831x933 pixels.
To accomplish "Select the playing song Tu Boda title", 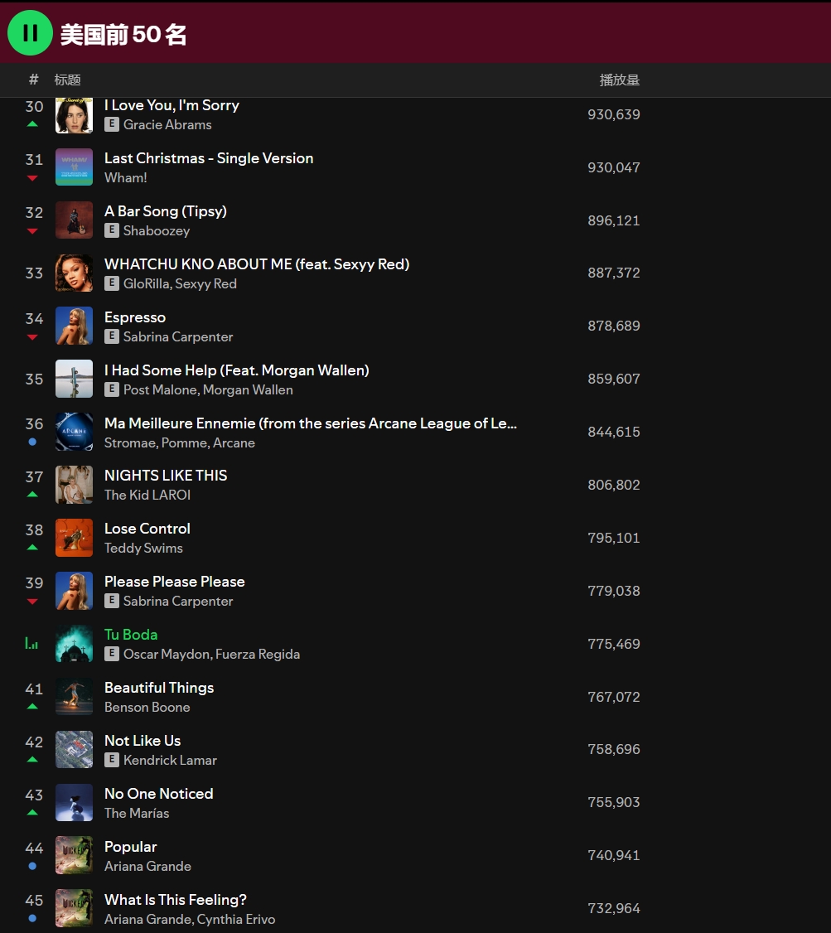I will tap(131, 635).
